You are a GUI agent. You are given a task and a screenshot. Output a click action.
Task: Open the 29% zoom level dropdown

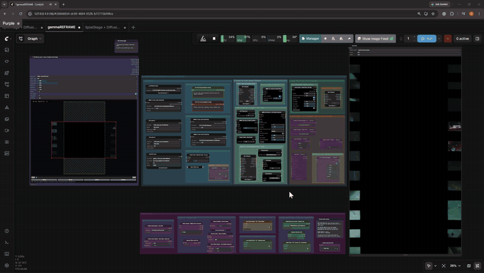pyautogui.click(x=455, y=266)
